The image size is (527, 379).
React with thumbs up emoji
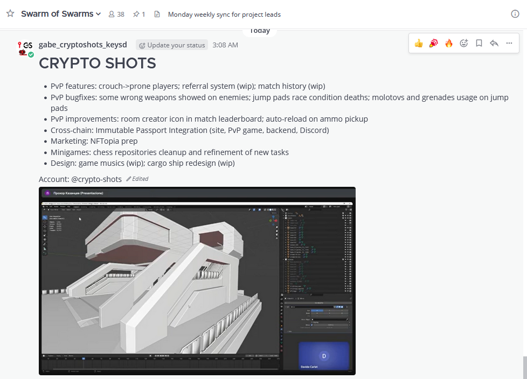pyautogui.click(x=419, y=43)
